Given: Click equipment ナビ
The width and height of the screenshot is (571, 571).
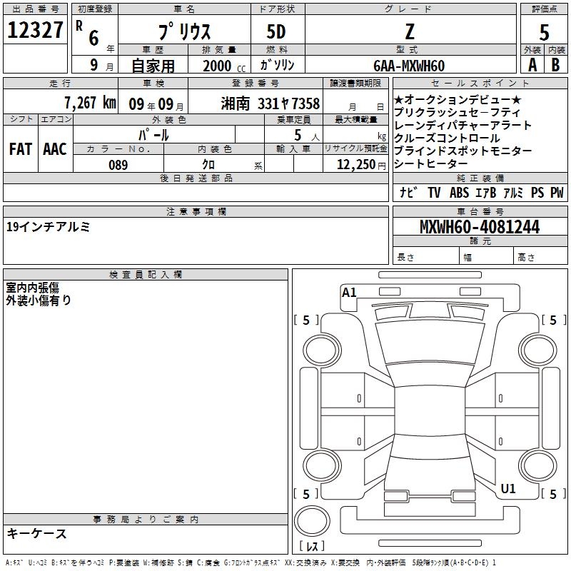Looking at the screenshot, I should pyautogui.click(x=408, y=192).
